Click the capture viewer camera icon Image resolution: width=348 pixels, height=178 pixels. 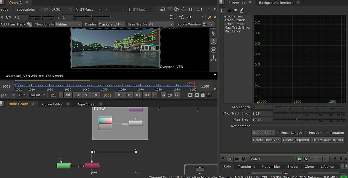coord(197,95)
